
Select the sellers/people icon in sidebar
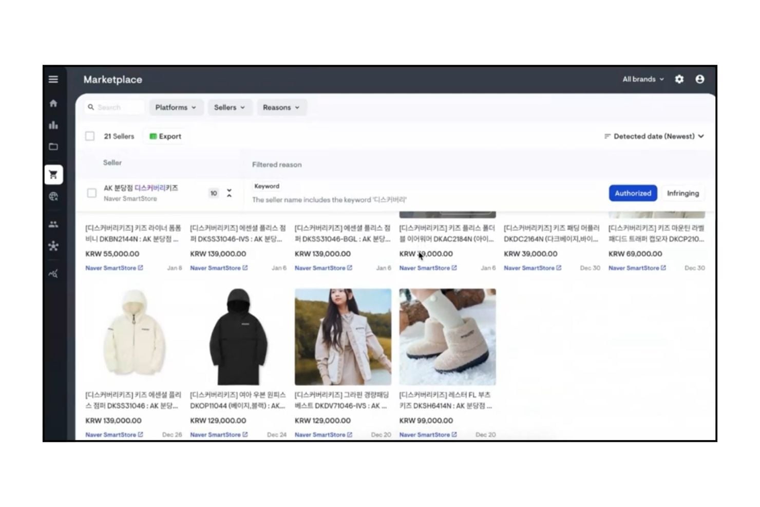(53, 223)
